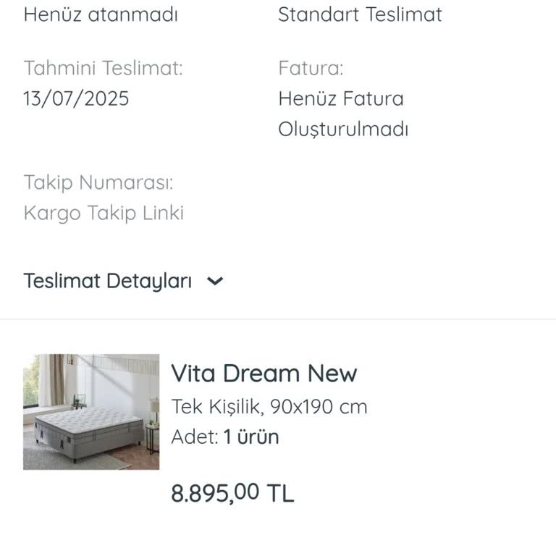Viewport: 556px width, 556px height.
Task: Click the Tek Kişilik size option text
Action: click(x=216, y=407)
